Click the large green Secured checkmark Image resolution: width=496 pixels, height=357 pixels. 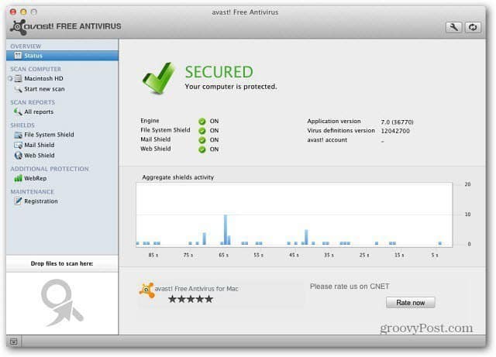(158, 78)
